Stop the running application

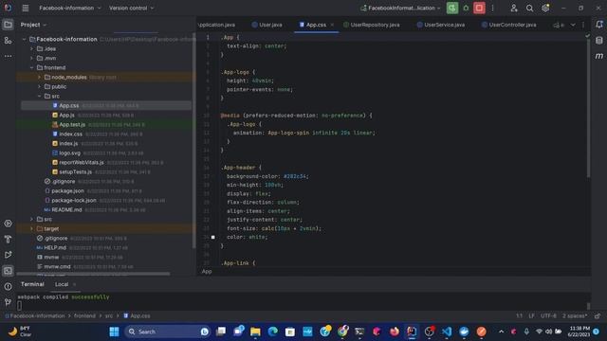(x=479, y=8)
